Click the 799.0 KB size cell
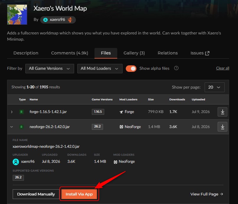The width and height of the screenshot is (238, 204). (156, 112)
